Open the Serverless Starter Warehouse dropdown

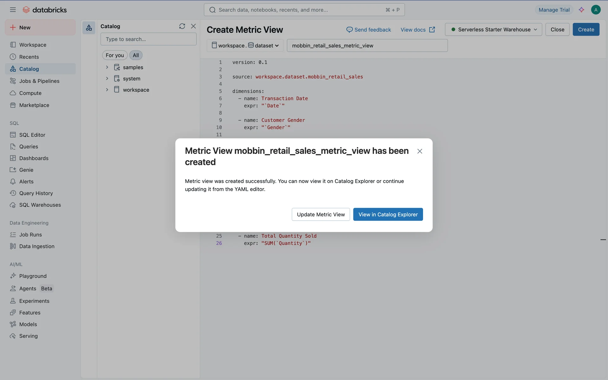pos(493,29)
